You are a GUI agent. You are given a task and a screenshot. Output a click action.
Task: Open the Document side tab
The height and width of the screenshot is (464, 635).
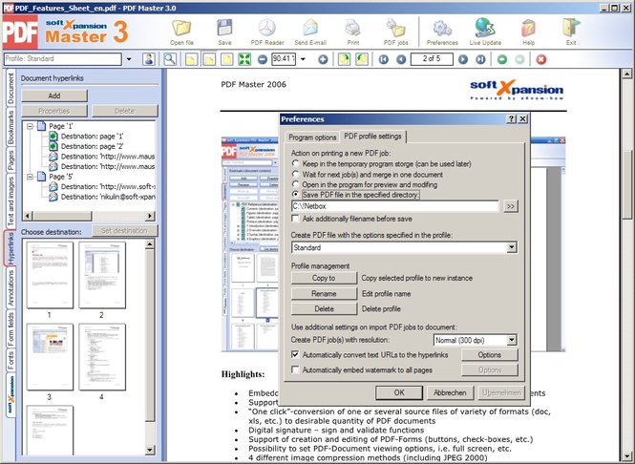[11, 88]
